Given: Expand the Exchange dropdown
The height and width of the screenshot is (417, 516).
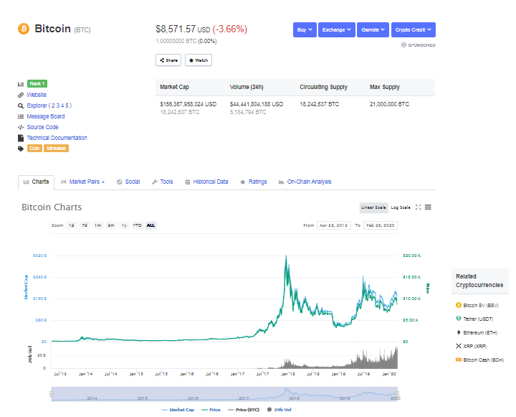Looking at the screenshot, I should pos(337,29).
